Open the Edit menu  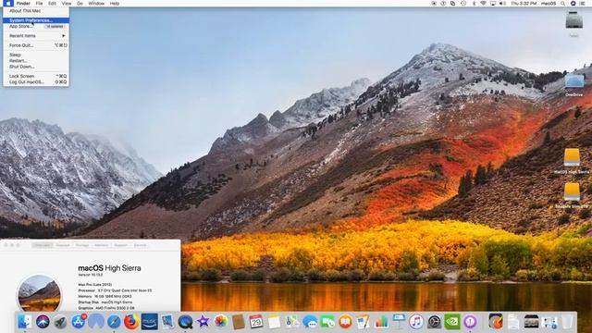(52, 4)
